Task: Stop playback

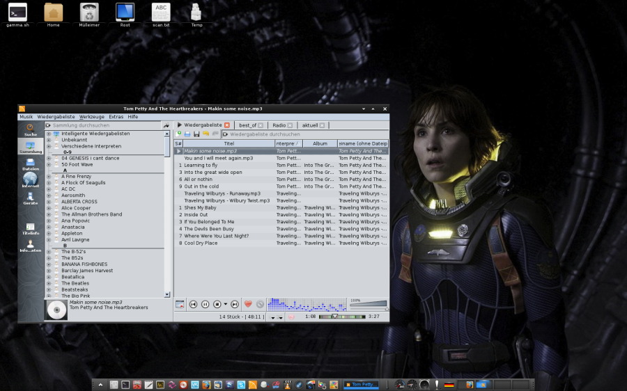Action: 217,304
